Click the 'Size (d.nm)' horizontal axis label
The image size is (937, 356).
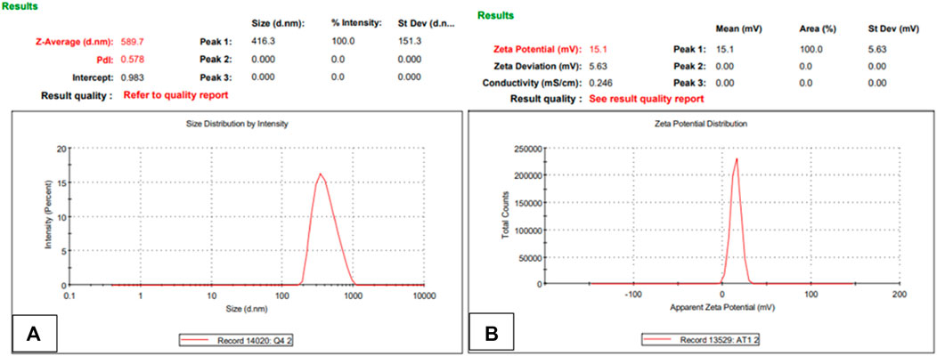coord(246,310)
